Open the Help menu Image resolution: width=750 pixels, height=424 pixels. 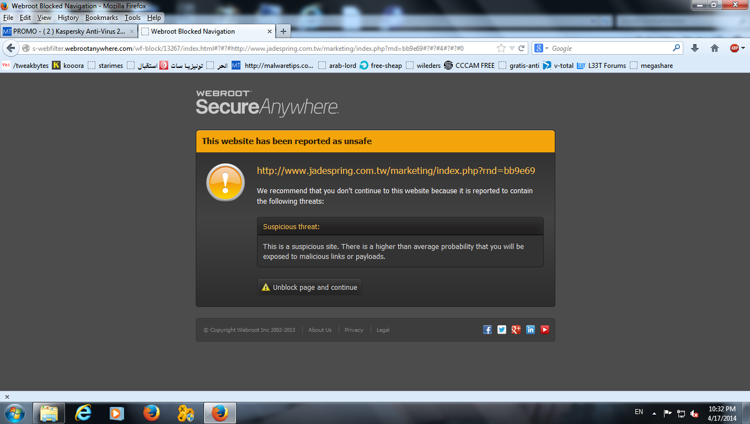[154, 18]
